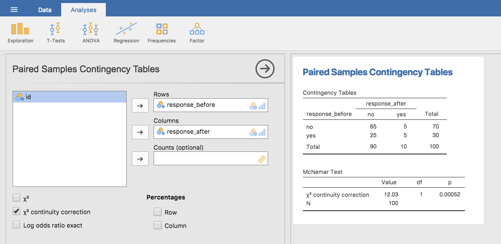
Task: Move variable into Rows with arrow button
Action: pos(140,106)
